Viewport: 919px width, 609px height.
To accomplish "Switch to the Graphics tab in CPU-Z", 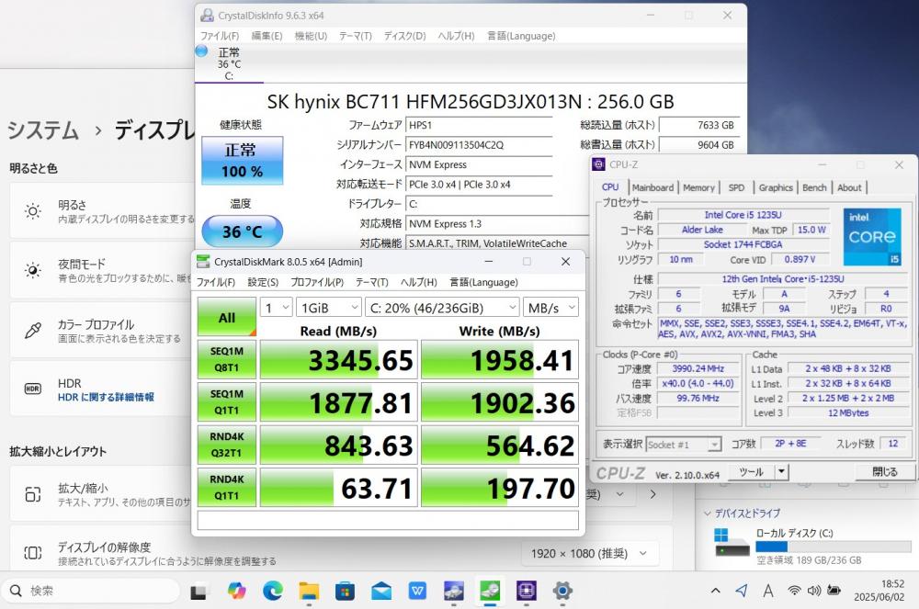I will (776, 187).
